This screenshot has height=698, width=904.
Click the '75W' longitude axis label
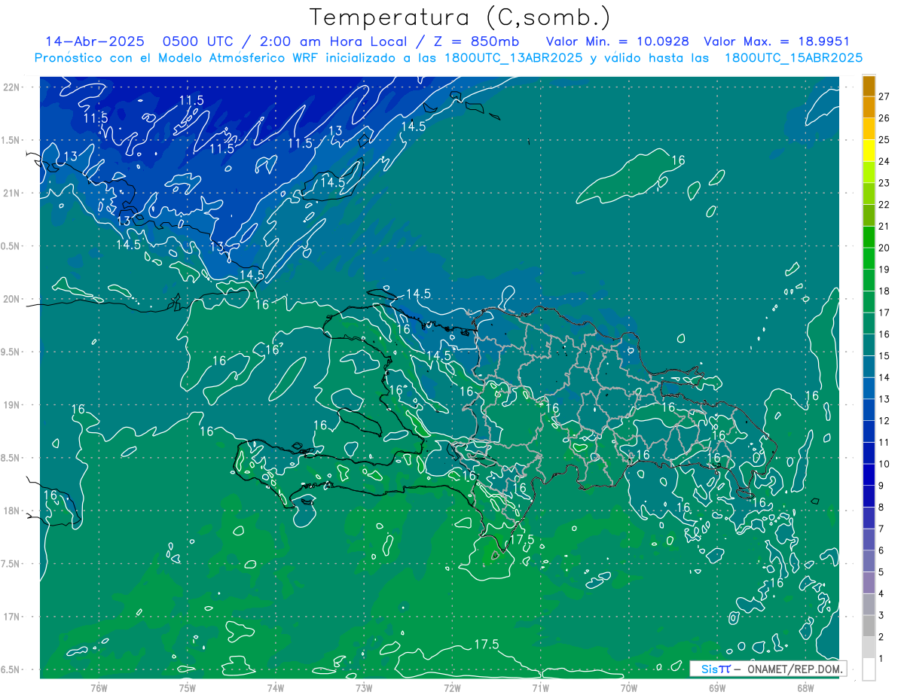pyautogui.click(x=187, y=688)
